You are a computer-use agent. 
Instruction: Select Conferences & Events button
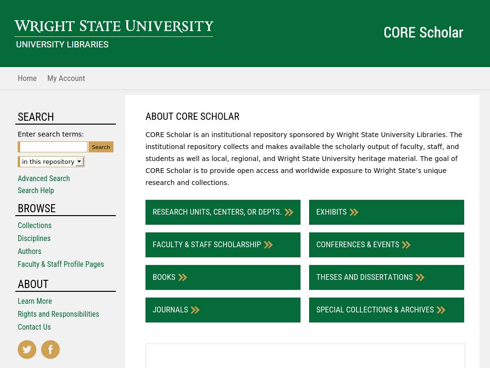click(x=357, y=245)
